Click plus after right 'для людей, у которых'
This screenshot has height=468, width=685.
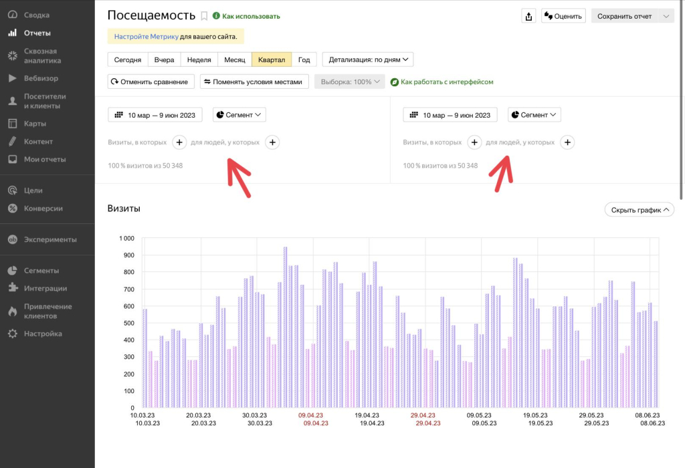pyautogui.click(x=567, y=142)
